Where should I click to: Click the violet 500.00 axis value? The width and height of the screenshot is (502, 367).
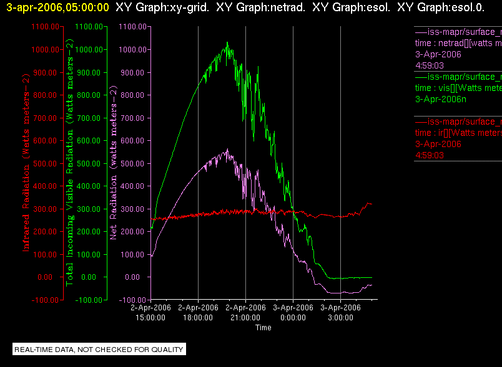coord(132,163)
